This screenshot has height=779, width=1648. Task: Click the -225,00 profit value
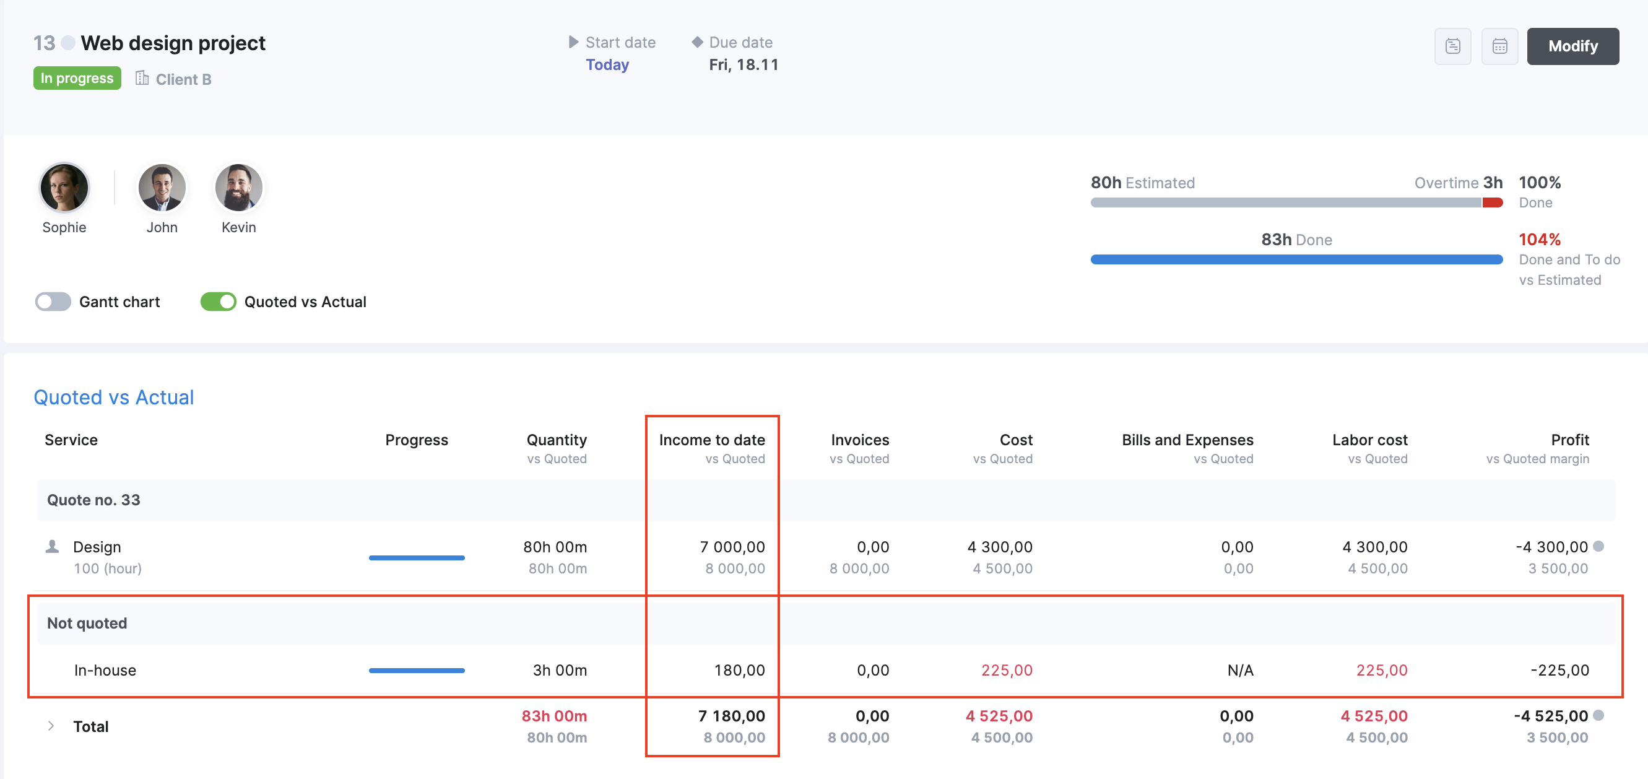(x=1559, y=670)
